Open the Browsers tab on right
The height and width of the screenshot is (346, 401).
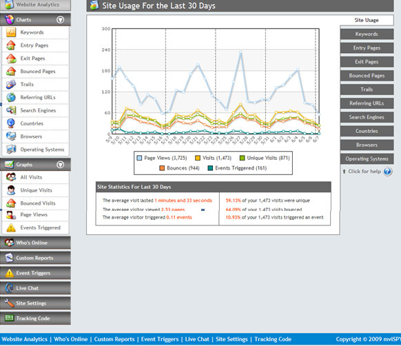coord(367,145)
